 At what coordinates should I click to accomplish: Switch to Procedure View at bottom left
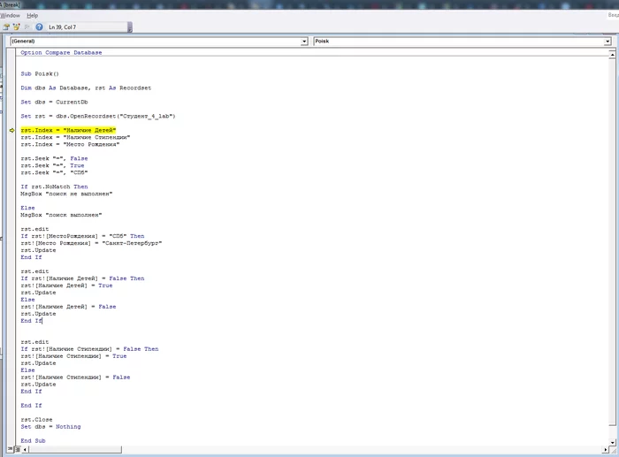[x=11, y=449]
